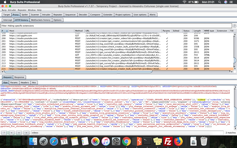Screen dimensions: 237x148
Task: Launch Launchpad rocket icon in dock
Action: point(44,141)
